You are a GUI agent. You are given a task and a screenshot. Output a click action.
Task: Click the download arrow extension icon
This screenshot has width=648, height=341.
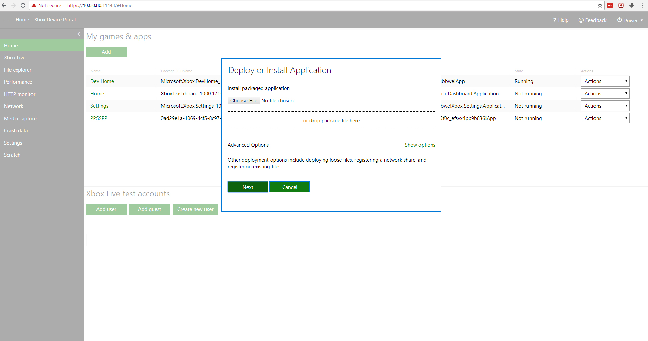click(632, 5)
